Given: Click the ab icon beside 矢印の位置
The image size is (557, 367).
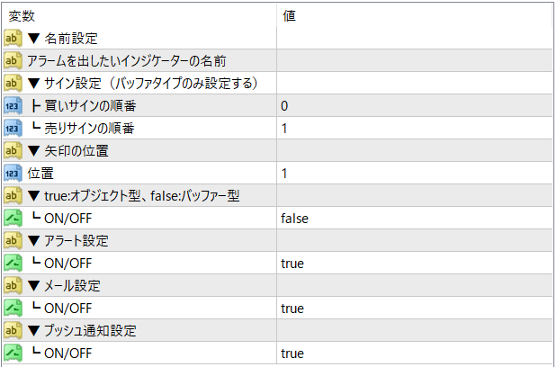Looking at the screenshot, I should 13,151.
